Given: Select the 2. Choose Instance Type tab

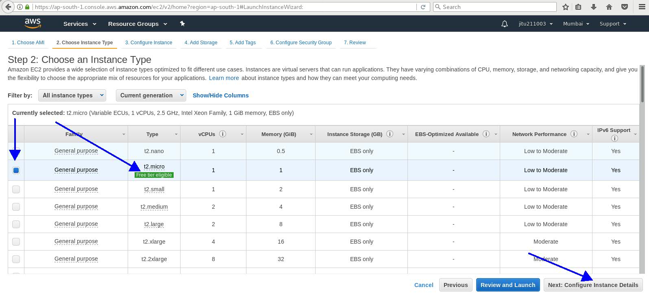Looking at the screenshot, I should coord(85,43).
